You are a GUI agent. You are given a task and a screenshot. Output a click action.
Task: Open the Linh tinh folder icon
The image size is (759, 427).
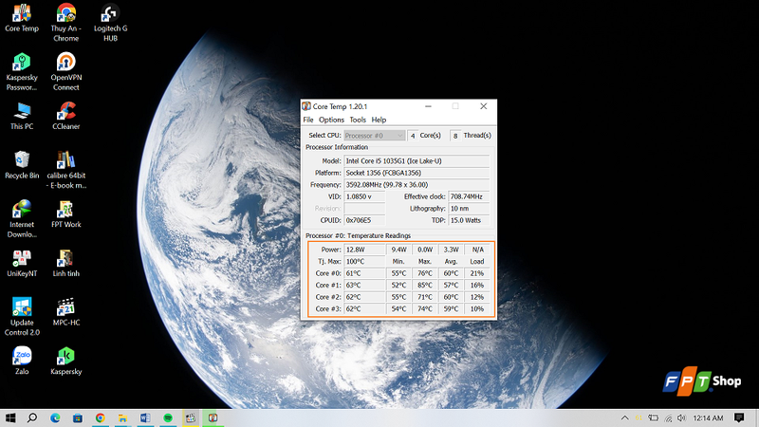(65, 263)
